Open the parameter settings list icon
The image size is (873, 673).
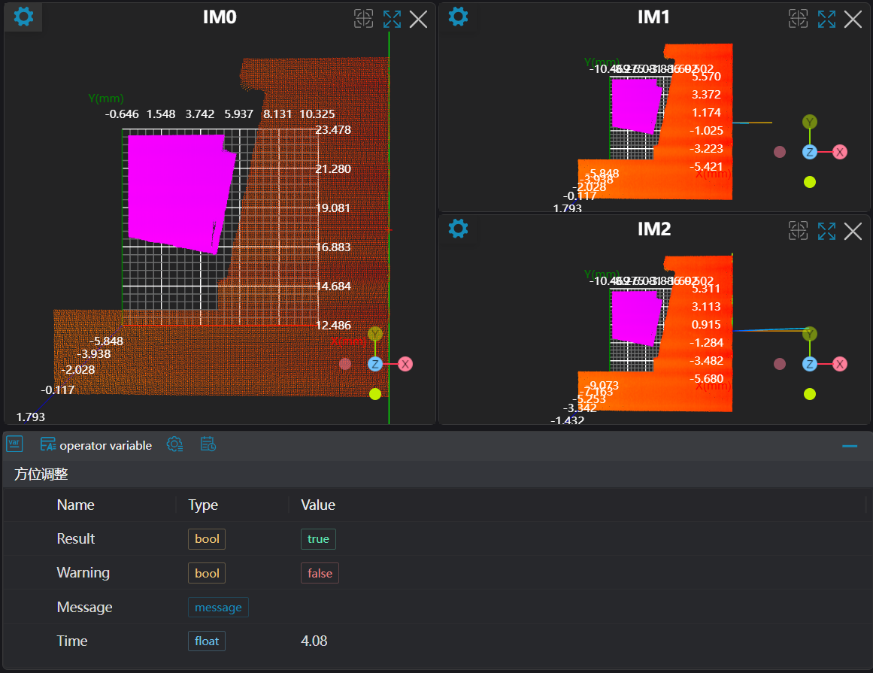(174, 444)
